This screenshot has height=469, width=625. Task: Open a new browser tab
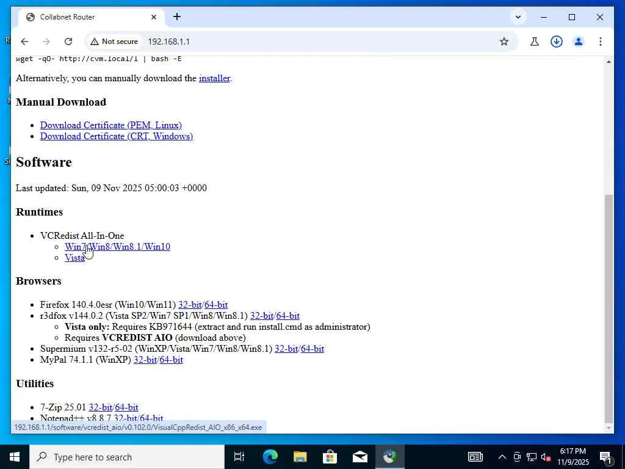pos(177,16)
